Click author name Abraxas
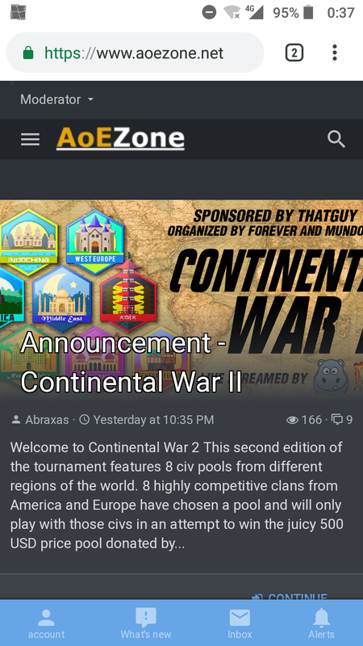Screen dimensions: 363x646 pyautogui.click(x=47, y=420)
